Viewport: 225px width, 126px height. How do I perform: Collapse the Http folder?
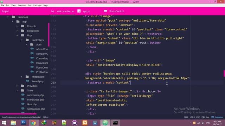tap(17, 35)
